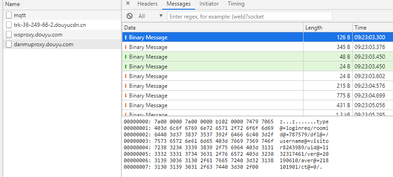Image resolution: width=393 pixels, height=177 pixels.
Task: Select the received 345 B binary message
Action: 257,47
